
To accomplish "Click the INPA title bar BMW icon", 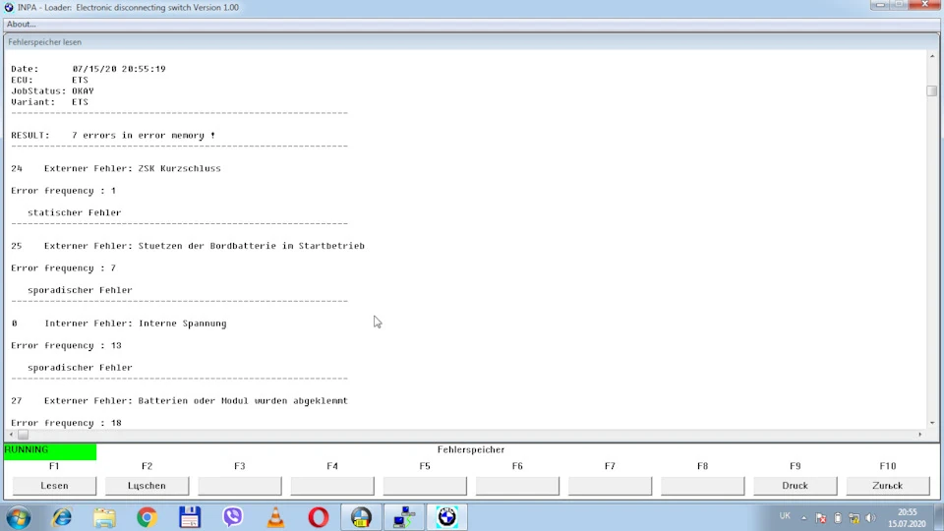I will coord(9,7).
